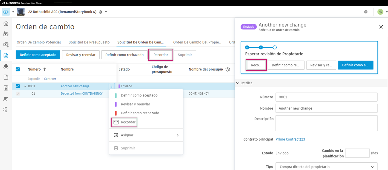
Task: Click the Definir como aceptado toolbar button
Action: pyautogui.click(x=38, y=55)
